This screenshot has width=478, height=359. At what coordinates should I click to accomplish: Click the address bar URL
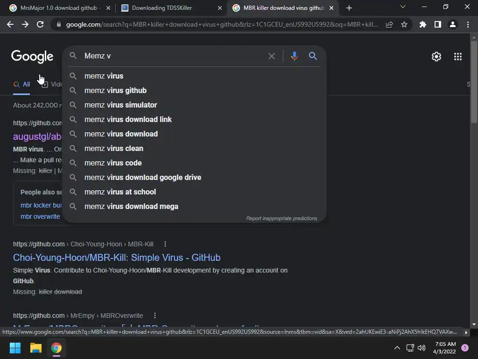[222, 24]
